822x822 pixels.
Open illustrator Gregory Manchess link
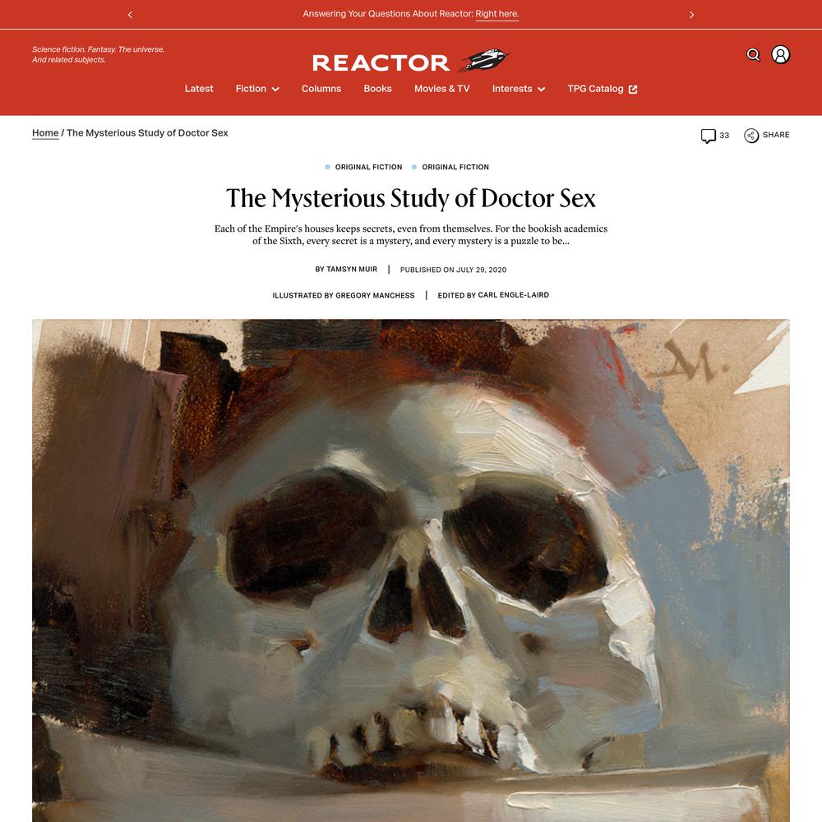point(375,295)
